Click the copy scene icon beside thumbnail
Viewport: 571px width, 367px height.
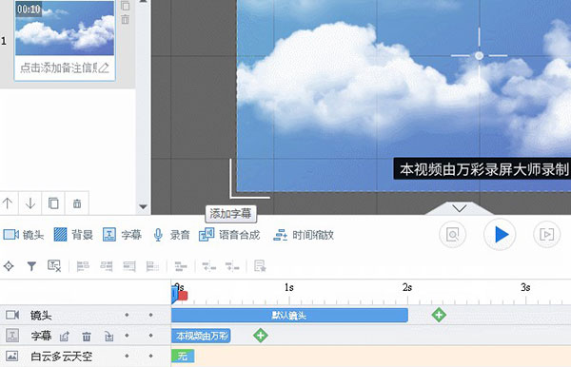tap(125, 6)
